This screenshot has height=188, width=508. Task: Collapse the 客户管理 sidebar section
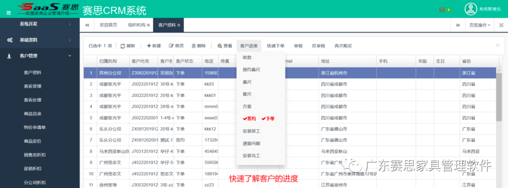tap(40, 56)
